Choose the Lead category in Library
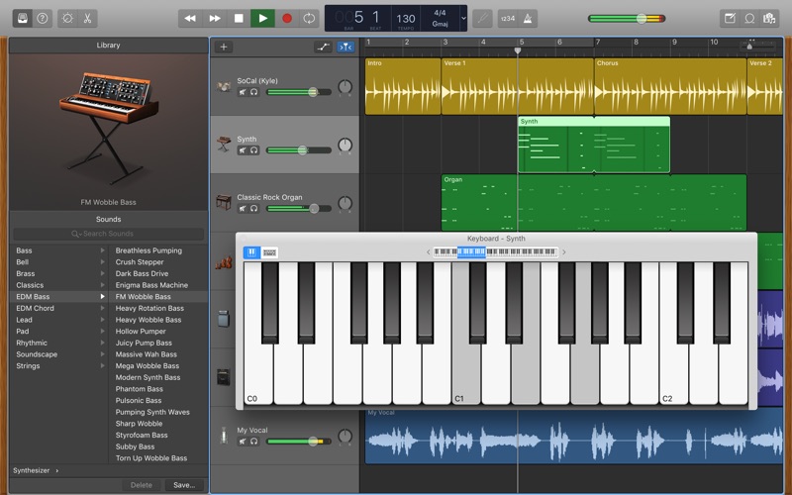This screenshot has height=495, width=792. pyautogui.click(x=24, y=320)
